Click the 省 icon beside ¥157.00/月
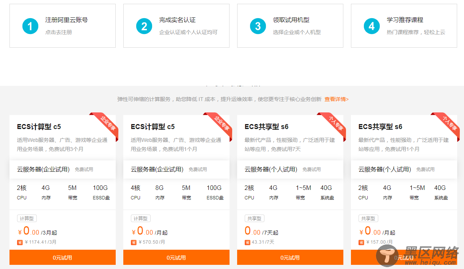Image resolution: width=464 pixels, height=269 pixels. point(361,242)
